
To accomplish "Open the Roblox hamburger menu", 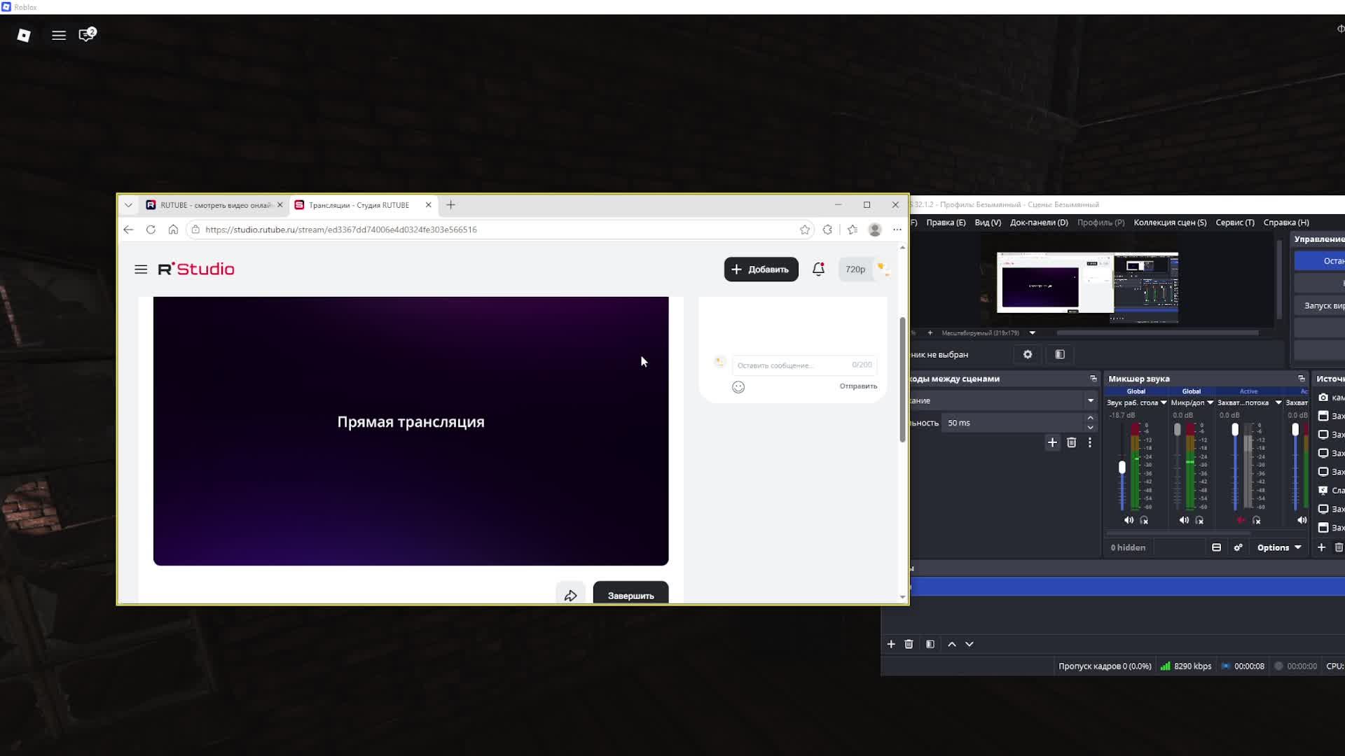I will pyautogui.click(x=59, y=35).
